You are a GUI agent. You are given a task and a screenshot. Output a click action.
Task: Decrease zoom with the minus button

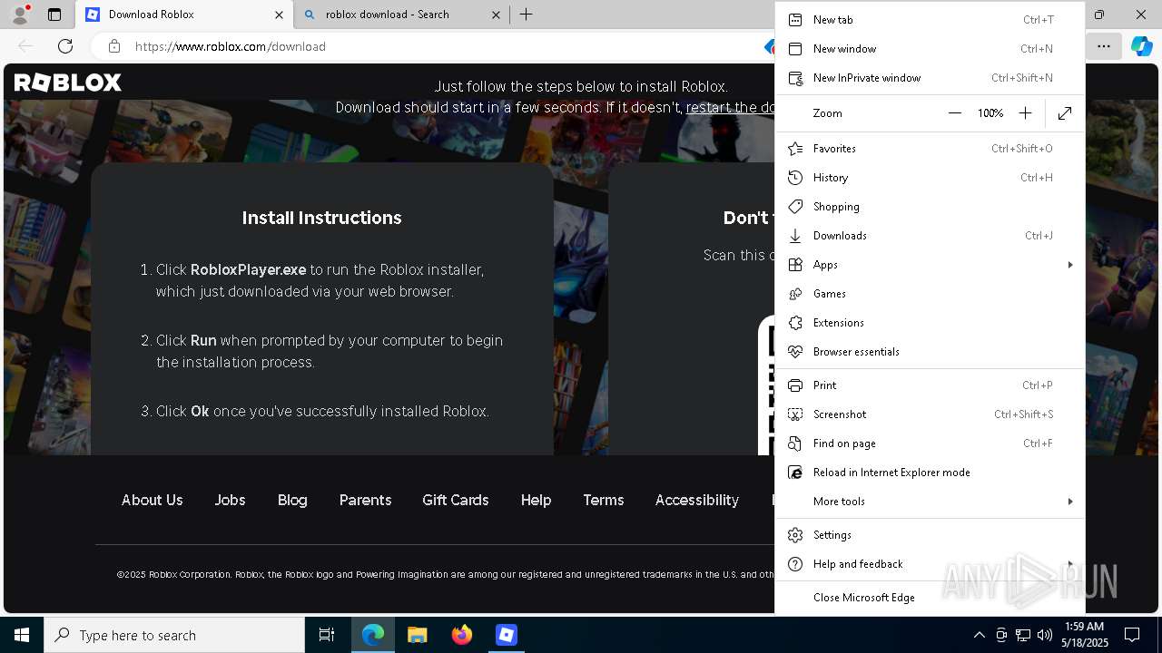click(954, 113)
